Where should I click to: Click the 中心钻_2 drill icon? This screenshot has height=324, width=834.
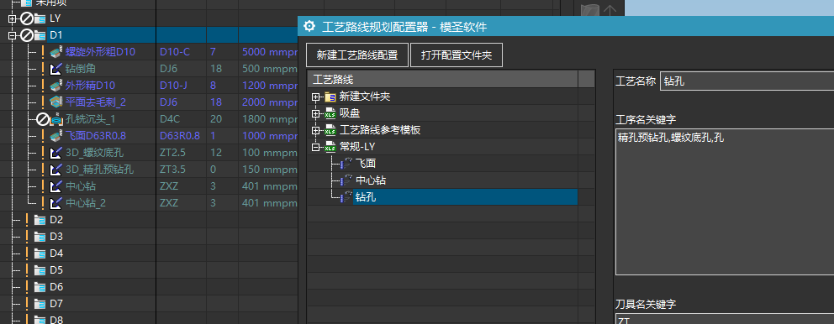[x=55, y=203]
